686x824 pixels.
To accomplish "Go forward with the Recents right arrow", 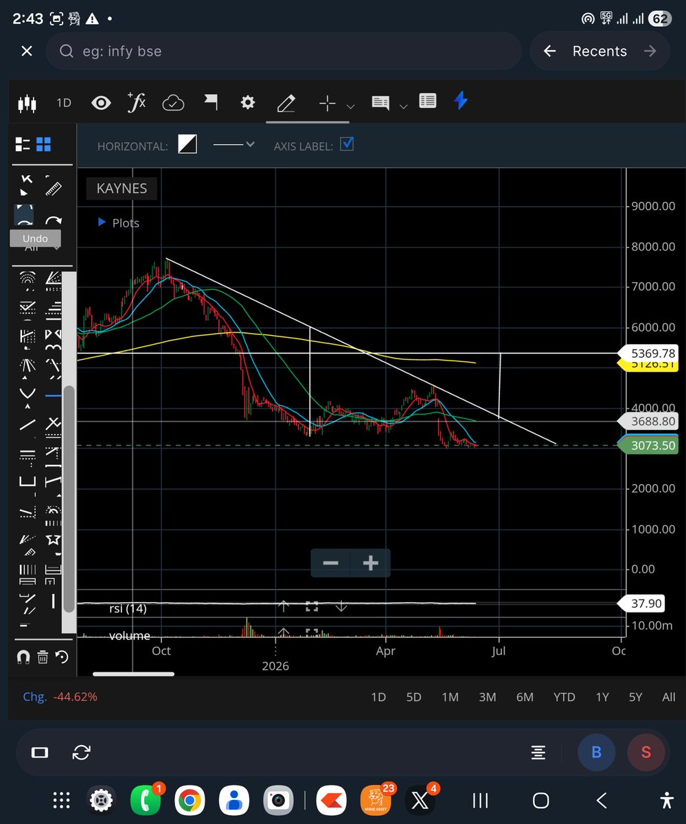I will point(650,51).
